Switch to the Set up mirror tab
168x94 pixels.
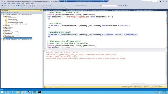click(x=144, y=10)
